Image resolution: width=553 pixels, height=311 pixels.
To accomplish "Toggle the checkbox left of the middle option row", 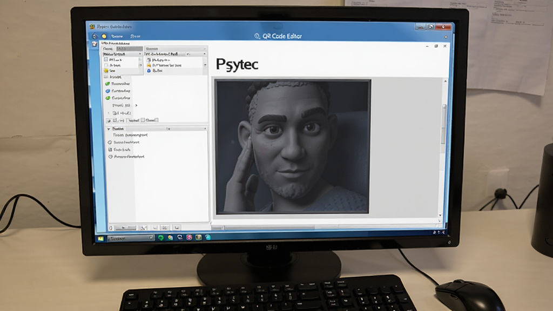I will [x=127, y=120].
